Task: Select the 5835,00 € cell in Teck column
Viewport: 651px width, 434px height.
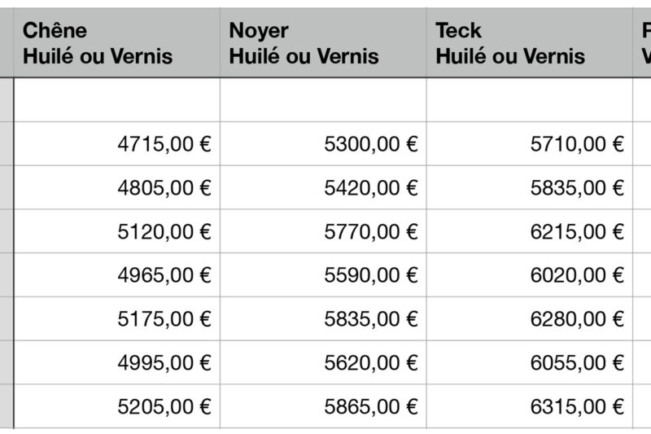Action: pyautogui.click(x=530, y=188)
